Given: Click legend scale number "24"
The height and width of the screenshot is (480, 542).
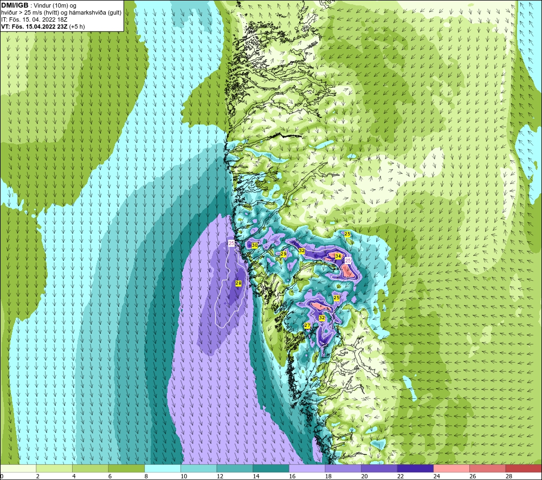Looking at the screenshot, I should point(436,476).
